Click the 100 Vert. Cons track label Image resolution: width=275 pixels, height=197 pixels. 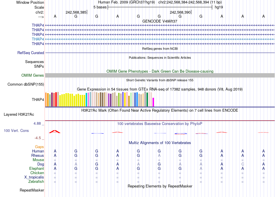(16, 130)
